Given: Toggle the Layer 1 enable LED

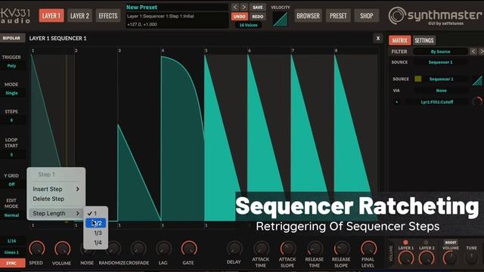Looking at the screenshot, I should tap(405, 243).
